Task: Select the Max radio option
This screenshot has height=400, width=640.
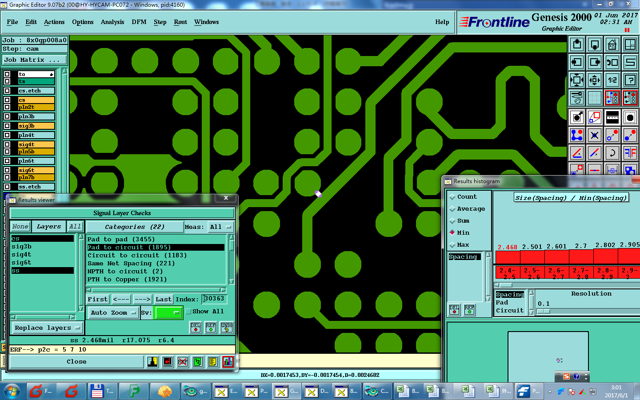Action: [452, 245]
